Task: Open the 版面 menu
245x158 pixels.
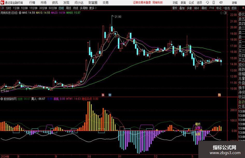Action: (x=183, y=3)
